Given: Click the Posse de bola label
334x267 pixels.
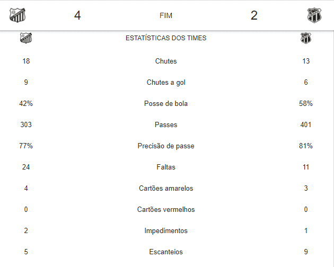Looking at the screenshot, I should click(166, 103).
